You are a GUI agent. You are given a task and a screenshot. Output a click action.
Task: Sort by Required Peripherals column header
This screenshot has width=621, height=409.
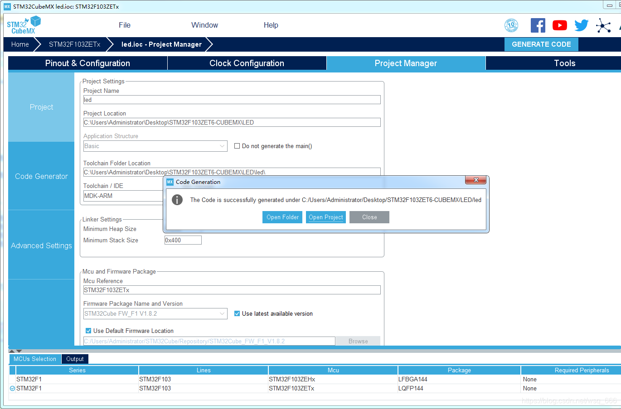coord(572,370)
